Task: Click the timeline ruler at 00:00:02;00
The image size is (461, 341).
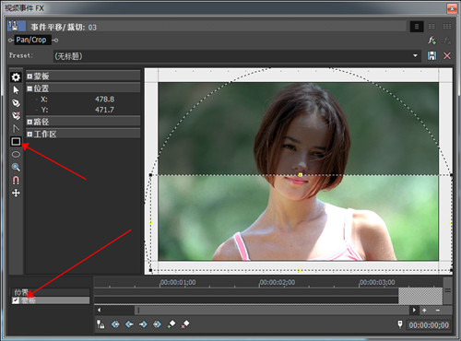Action: pos(278,282)
